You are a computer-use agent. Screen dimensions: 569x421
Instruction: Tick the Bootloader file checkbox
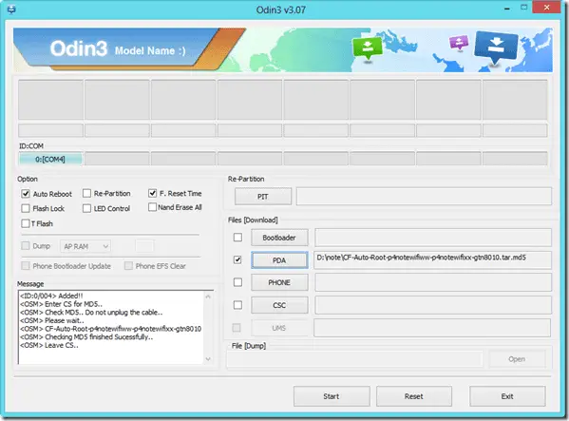pos(237,238)
